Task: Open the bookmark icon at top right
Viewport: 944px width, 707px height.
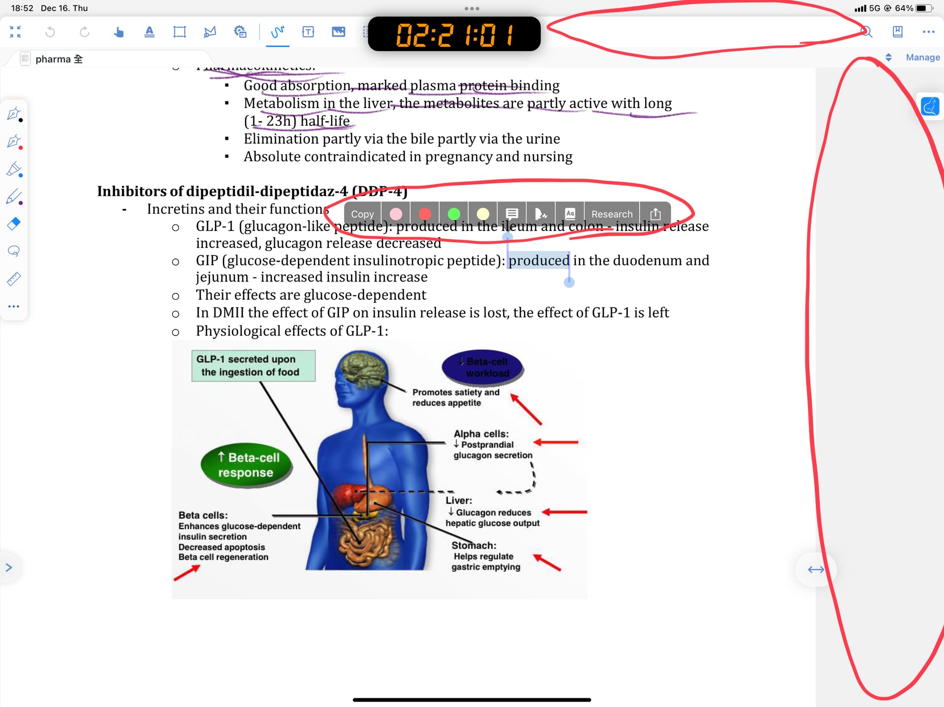Action: point(897,32)
